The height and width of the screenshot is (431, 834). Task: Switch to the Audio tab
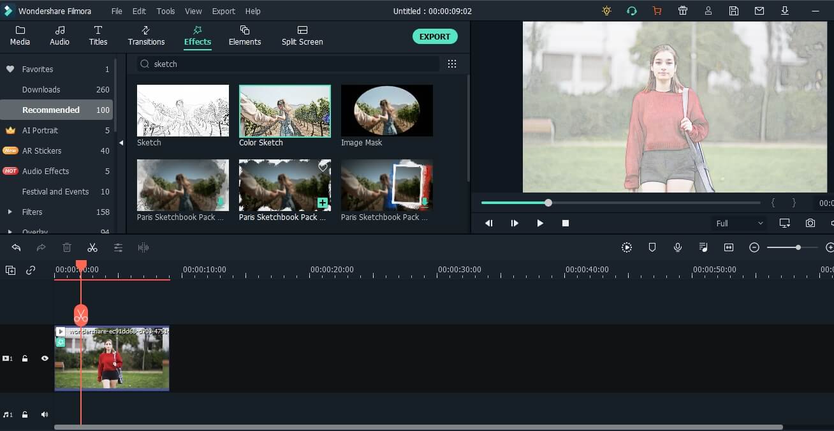[x=59, y=36]
